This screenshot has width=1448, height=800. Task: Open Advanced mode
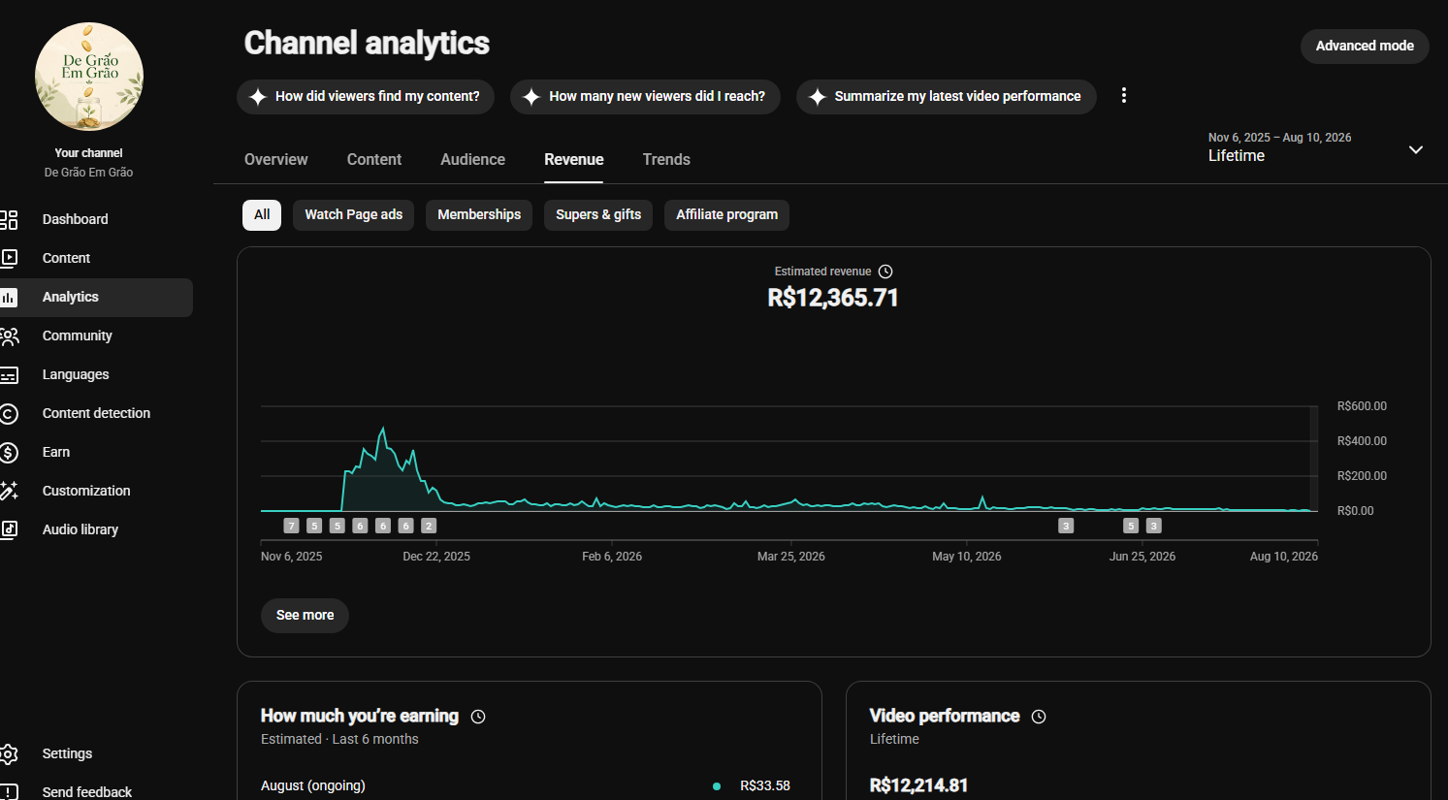click(x=1365, y=46)
